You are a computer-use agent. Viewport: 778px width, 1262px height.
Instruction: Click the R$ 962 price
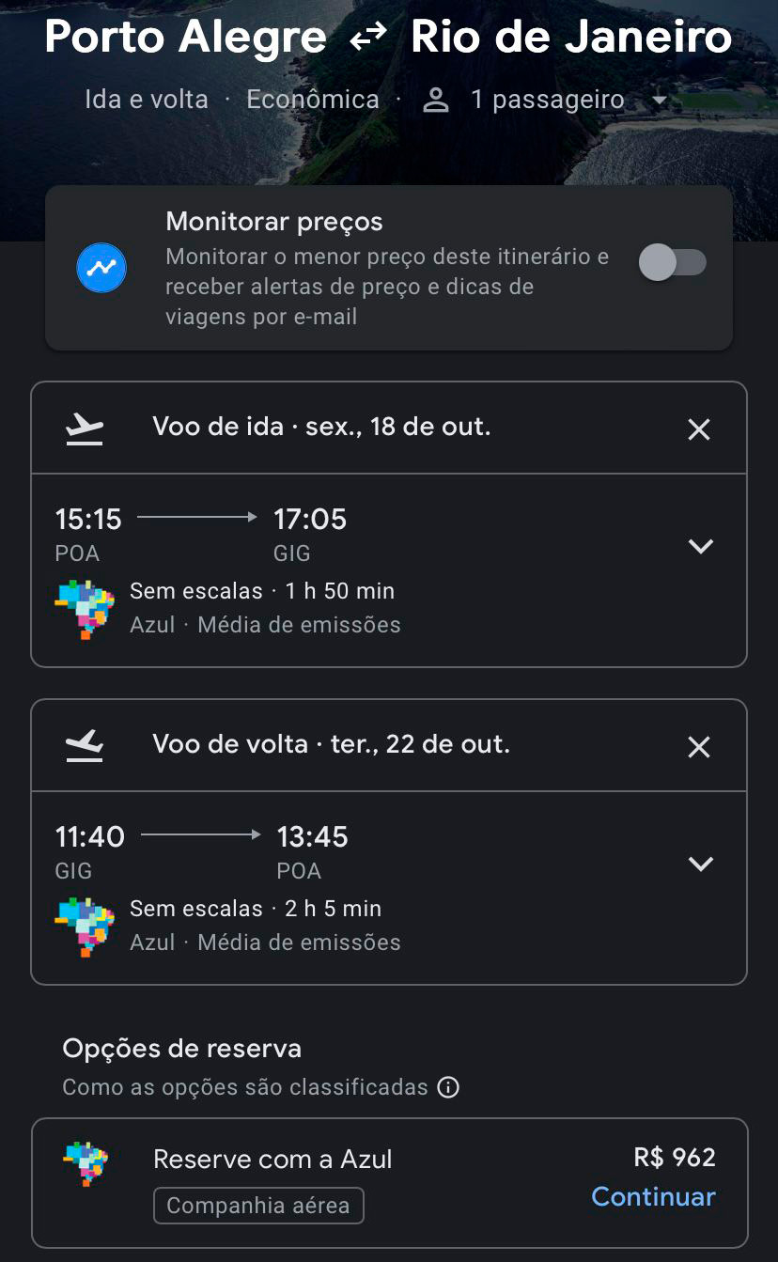(x=675, y=1158)
